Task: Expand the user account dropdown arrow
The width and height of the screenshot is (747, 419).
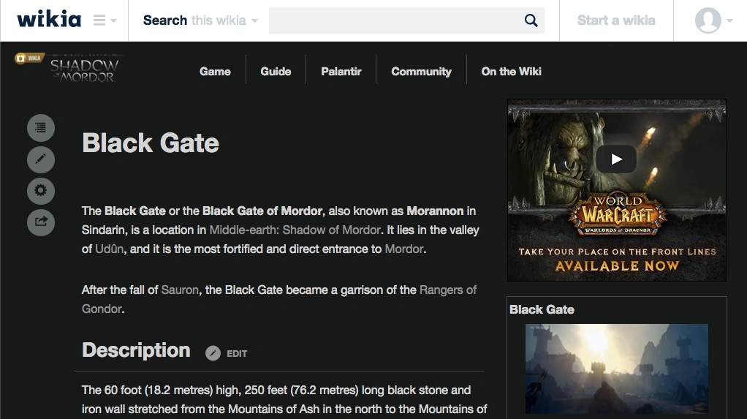Action: [729, 21]
